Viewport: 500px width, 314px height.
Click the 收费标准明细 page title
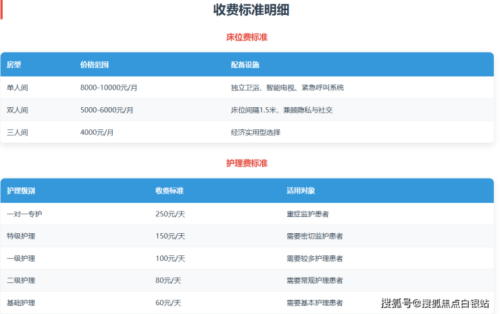(251, 10)
